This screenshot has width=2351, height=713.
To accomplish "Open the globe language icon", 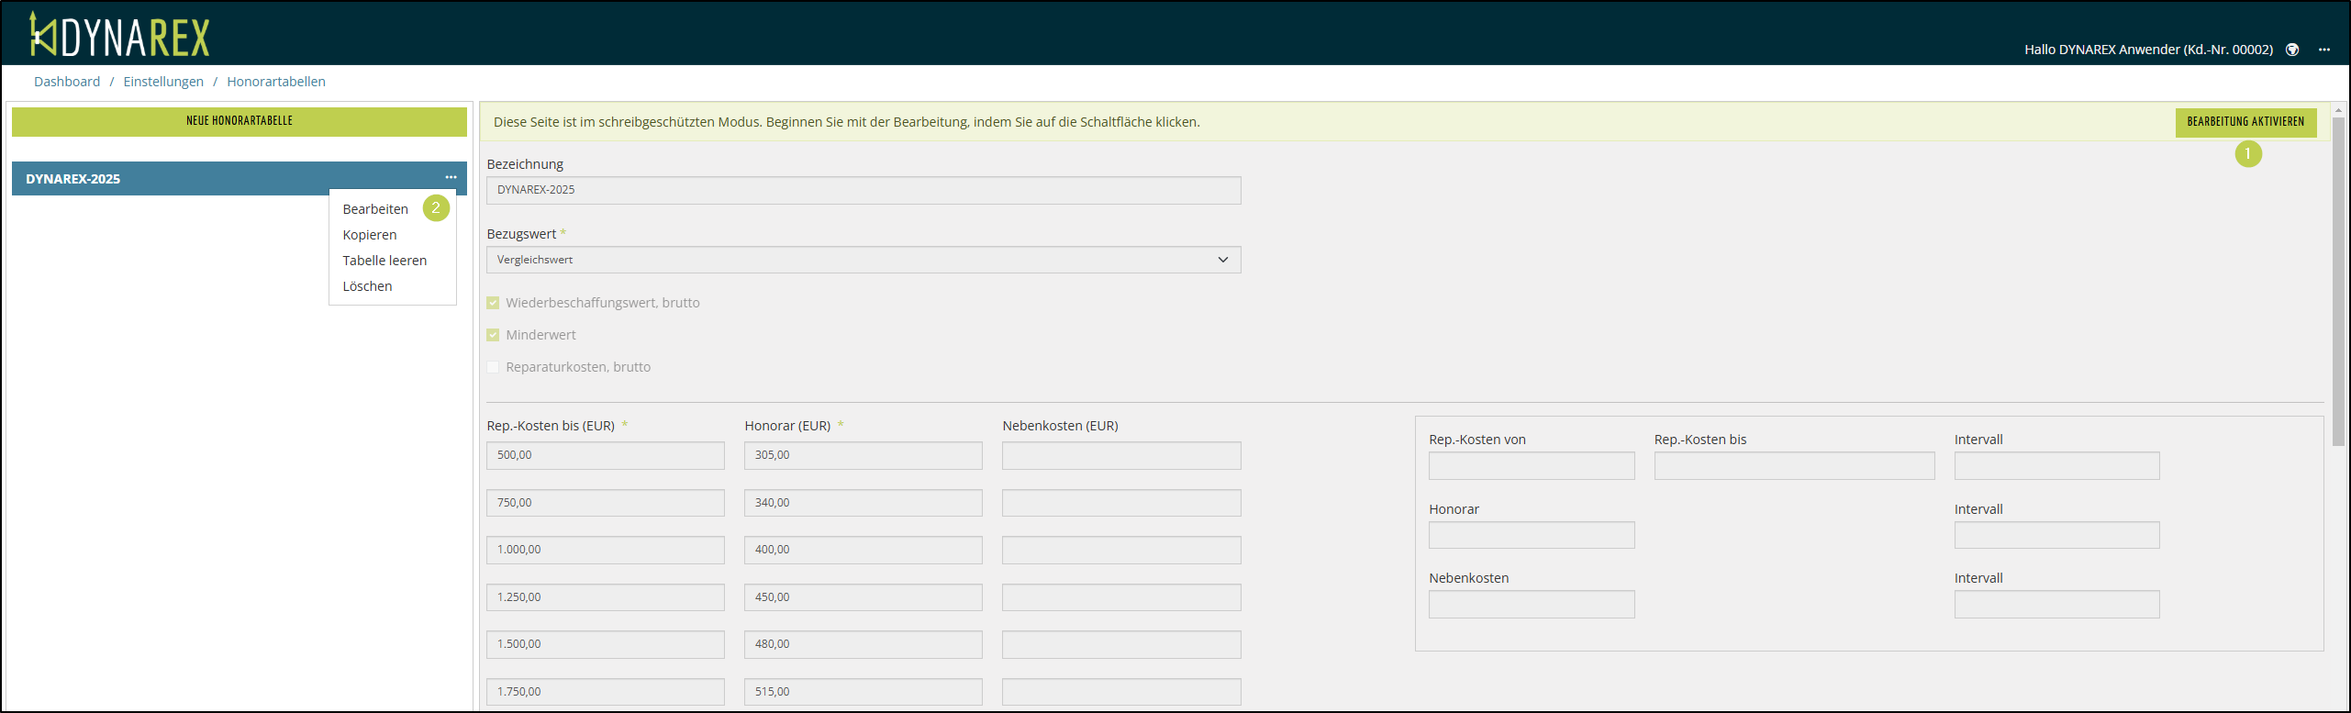I will pos(2291,50).
